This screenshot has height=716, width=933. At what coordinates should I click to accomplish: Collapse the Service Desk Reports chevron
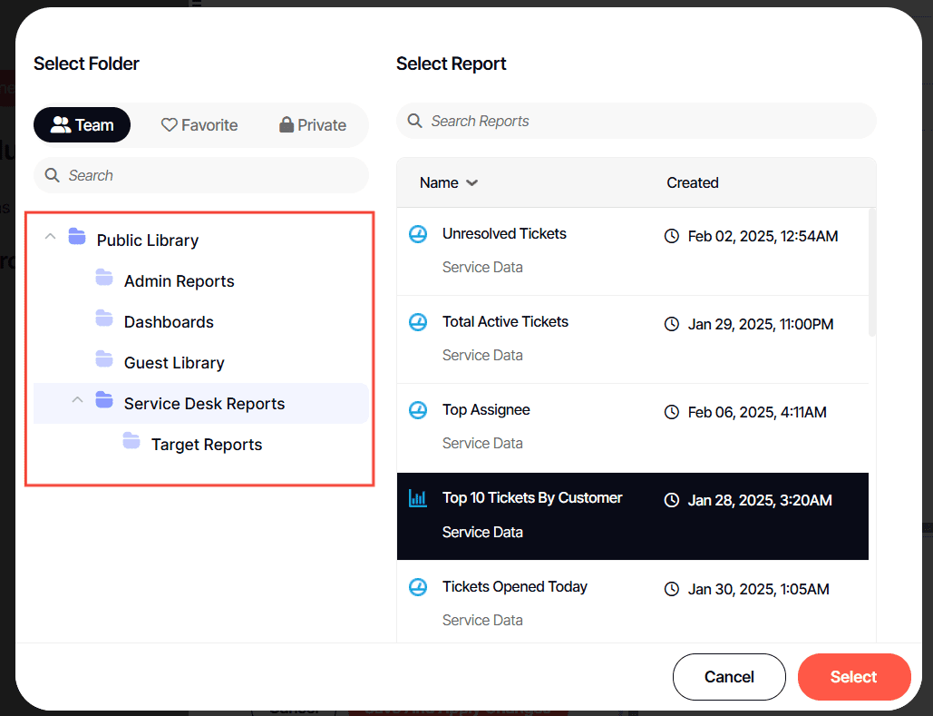pyautogui.click(x=78, y=400)
